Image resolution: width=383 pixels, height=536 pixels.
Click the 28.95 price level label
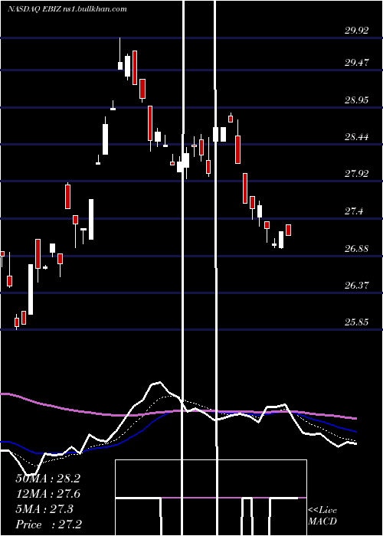(356, 100)
